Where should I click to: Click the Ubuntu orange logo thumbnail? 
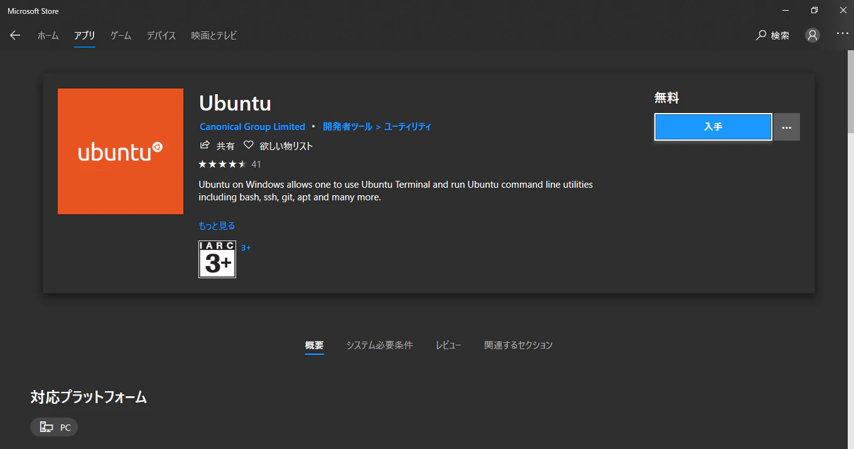pos(121,151)
